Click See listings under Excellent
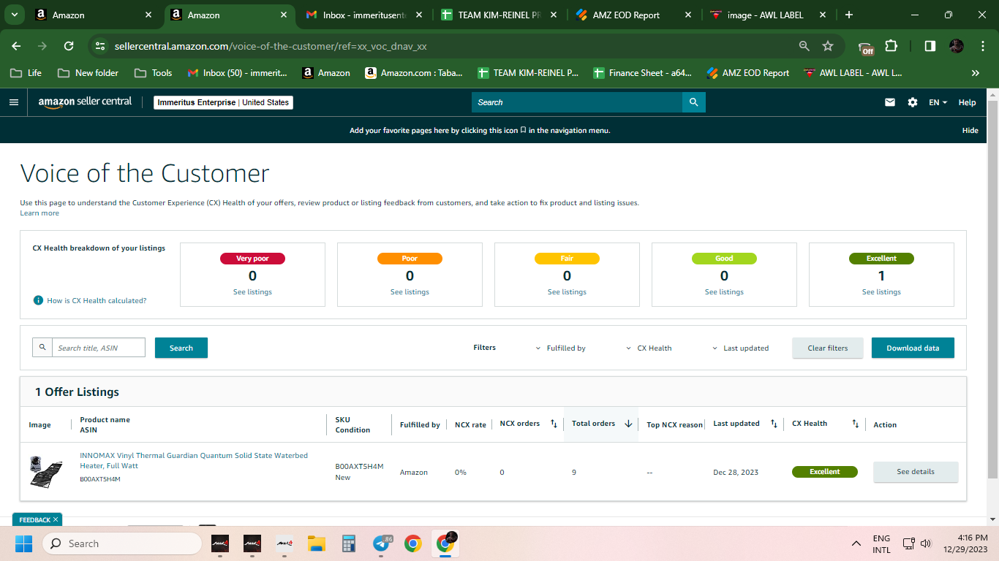The height and width of the screenshot is (561, 999). (881, 292)
